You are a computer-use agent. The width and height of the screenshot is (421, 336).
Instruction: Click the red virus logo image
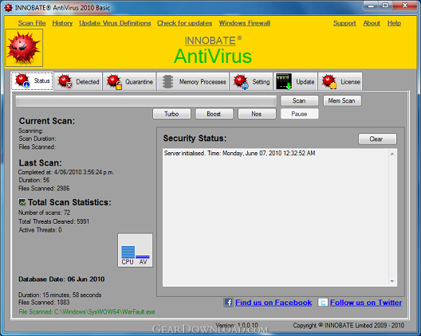pos(24,48)
